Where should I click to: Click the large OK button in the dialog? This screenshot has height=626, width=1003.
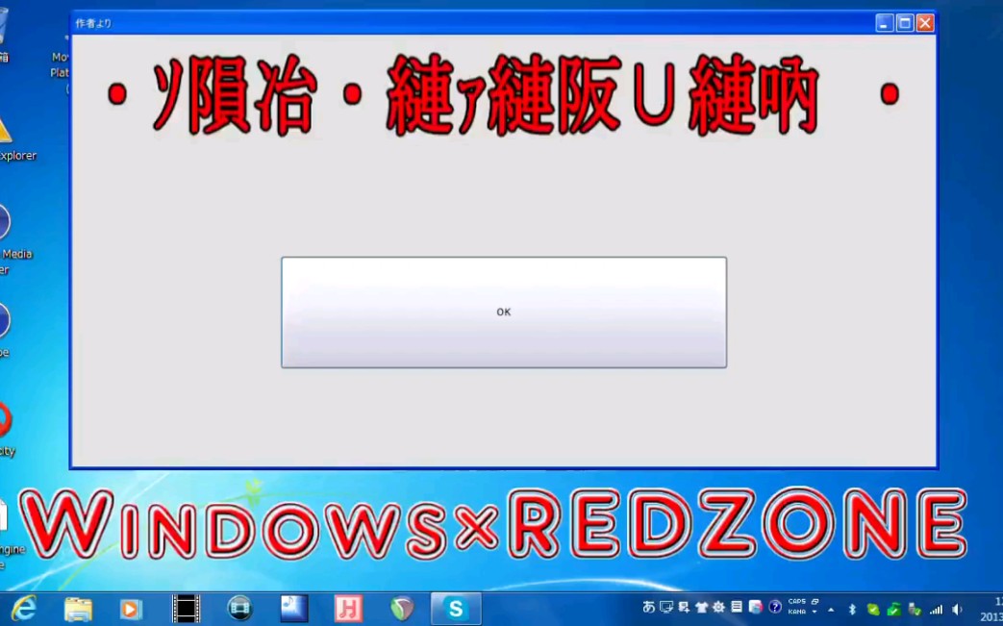[x=503, y=313]
